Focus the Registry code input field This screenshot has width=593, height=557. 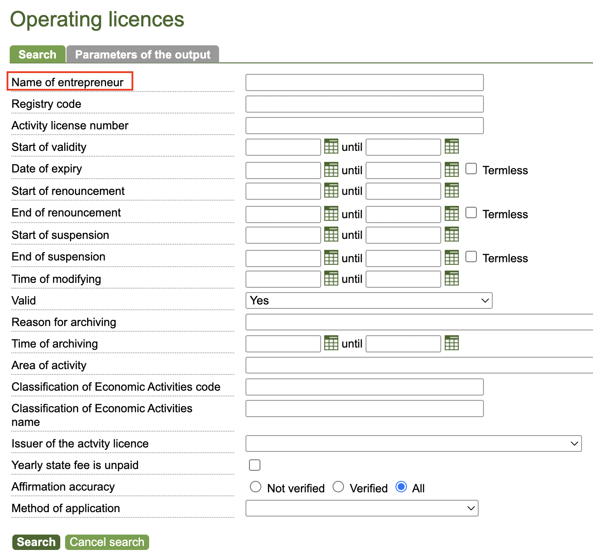[x=364, y=104]
